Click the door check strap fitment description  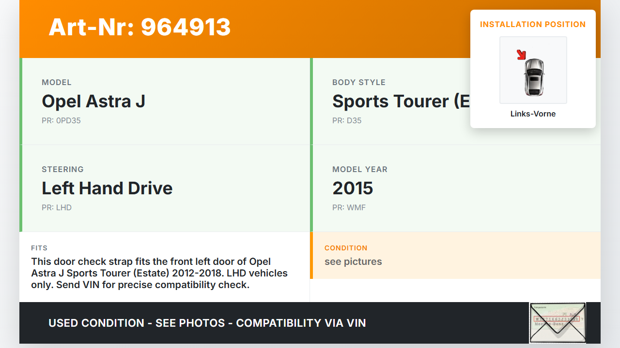(159, 273)
